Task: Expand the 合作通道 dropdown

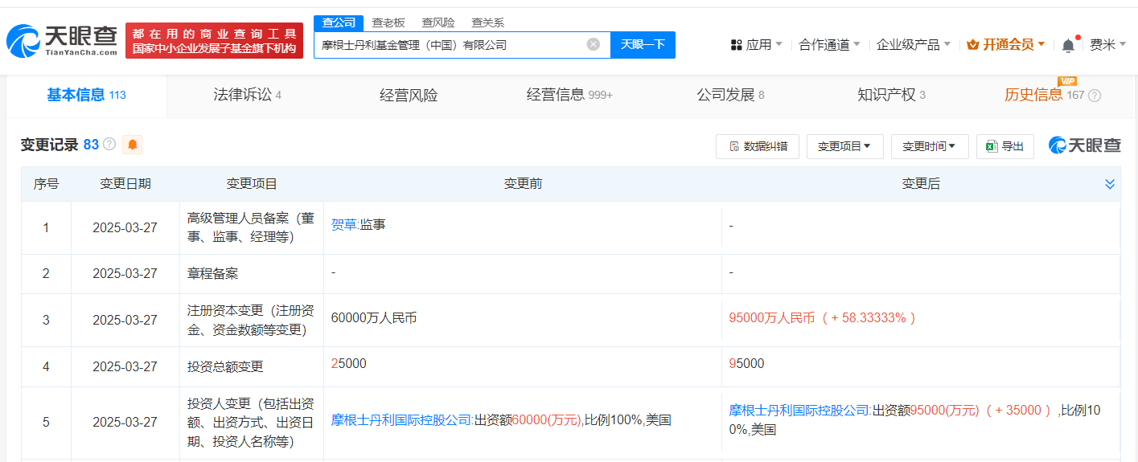Action: [x=829, y=45]
